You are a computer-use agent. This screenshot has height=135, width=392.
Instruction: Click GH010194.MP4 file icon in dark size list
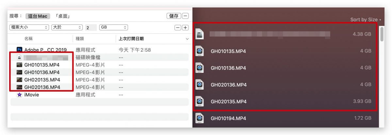click(x=200, y=118)
